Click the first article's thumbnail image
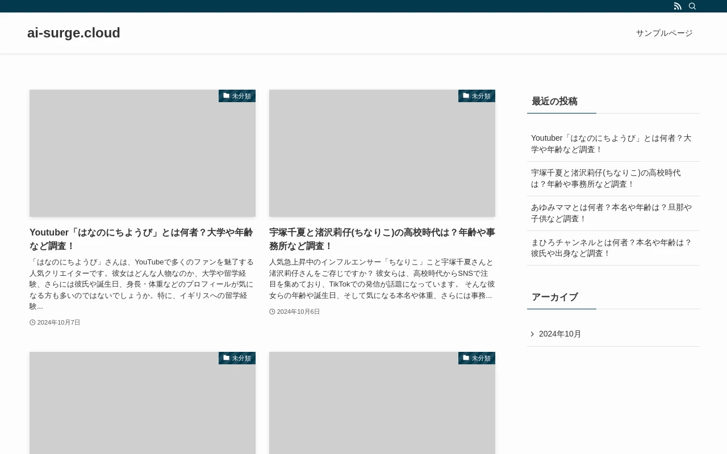The height and width of the screenshot is (454, 727). 143,153
